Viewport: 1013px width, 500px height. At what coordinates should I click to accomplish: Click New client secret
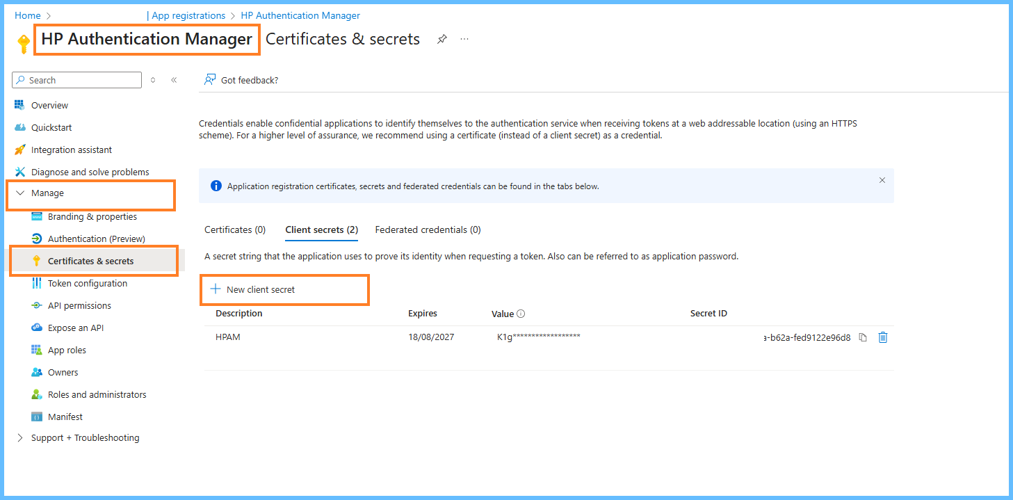coord(252,289)
